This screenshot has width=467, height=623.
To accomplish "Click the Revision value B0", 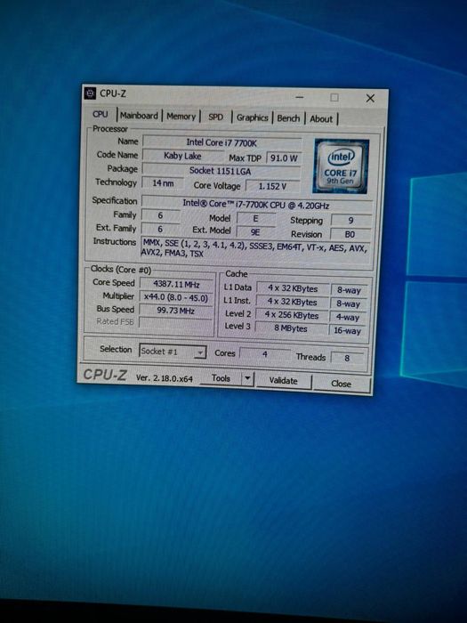I will 350,234.
